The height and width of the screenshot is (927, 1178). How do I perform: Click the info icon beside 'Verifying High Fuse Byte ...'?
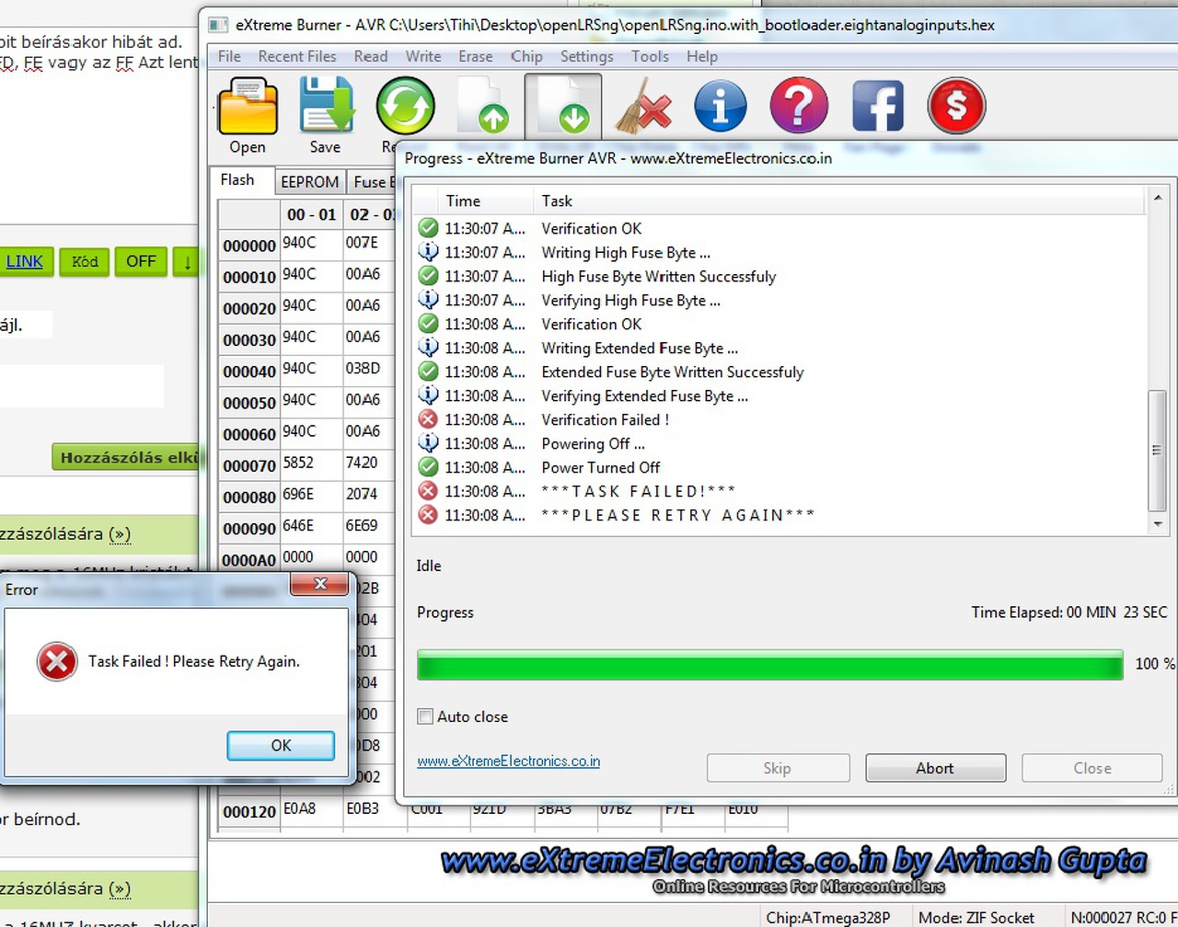click(428, 300)
